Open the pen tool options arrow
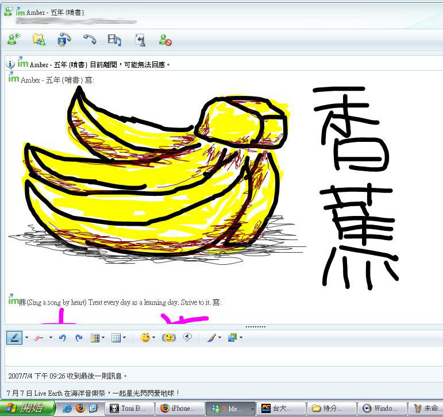The height and width of the screenshot is (417, 443). click(26, 337)
